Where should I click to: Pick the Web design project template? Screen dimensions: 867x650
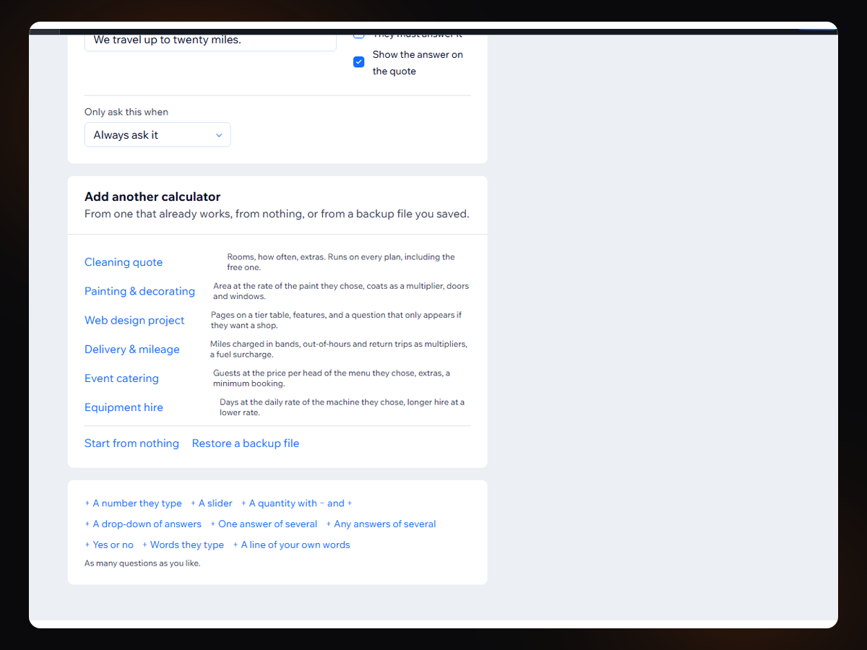(x=134, y=320)
